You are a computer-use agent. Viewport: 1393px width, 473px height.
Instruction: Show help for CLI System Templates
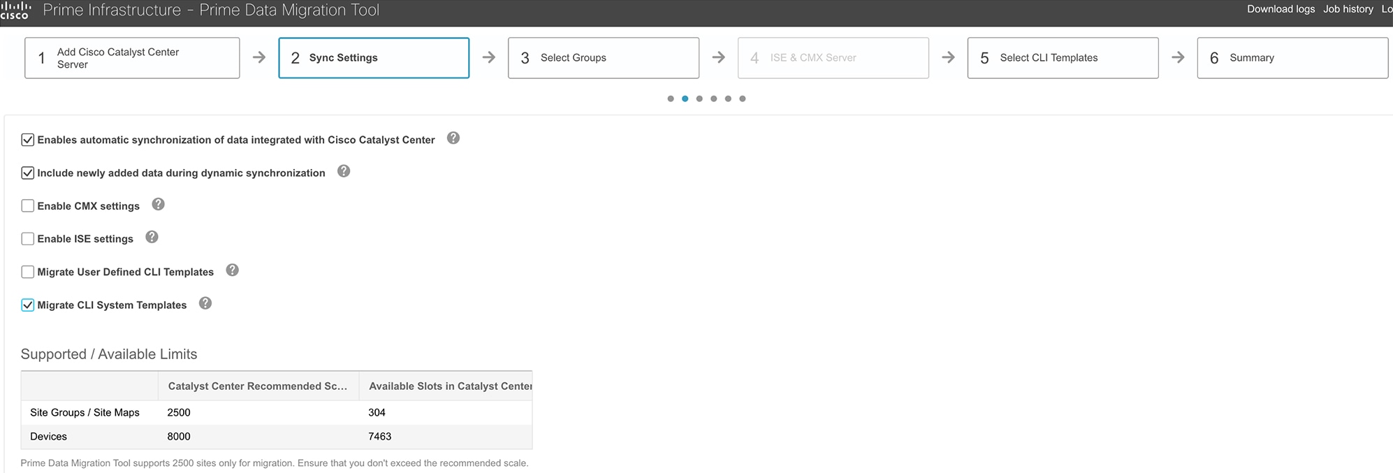205,303
